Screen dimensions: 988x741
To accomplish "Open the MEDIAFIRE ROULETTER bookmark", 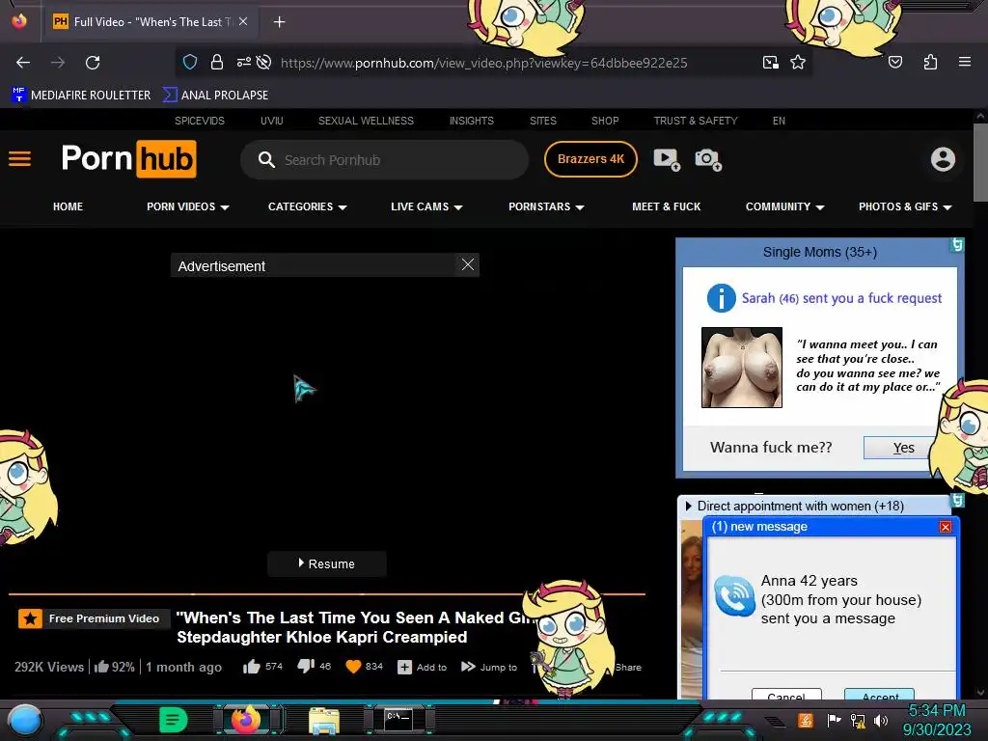I will point(81,96).
